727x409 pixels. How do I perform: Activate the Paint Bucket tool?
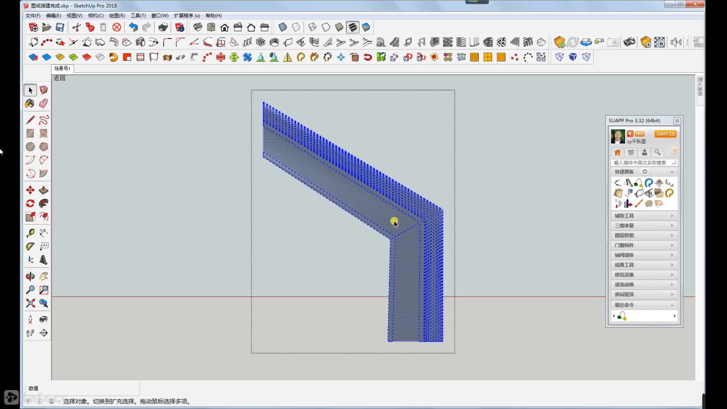pyautogui.click(x=30, y=103)
